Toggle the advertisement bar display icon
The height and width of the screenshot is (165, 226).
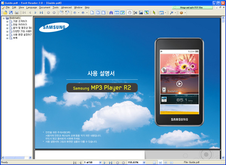click(122, 13)
